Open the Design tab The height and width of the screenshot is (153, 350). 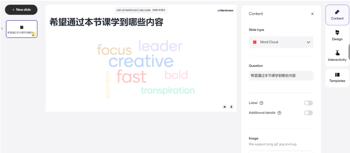pos(337,36)
